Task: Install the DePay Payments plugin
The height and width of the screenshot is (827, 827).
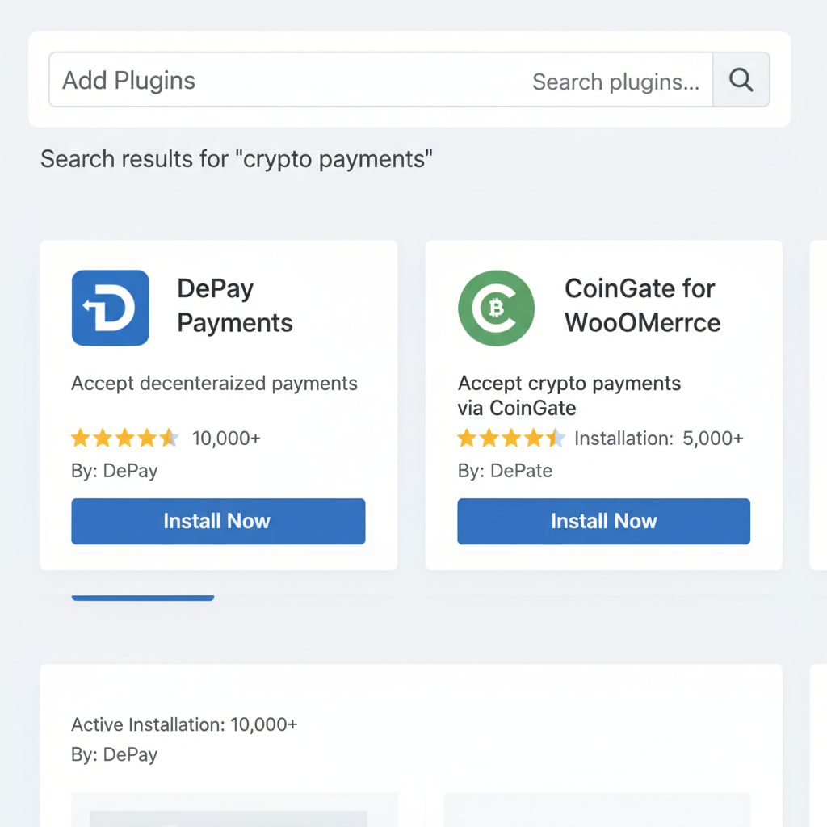Action: tap(218, 521)
